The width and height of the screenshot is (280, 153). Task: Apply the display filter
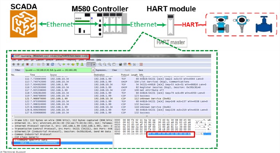(127, 70)
